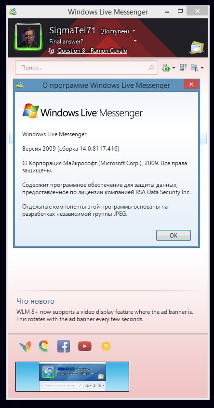Open the email inbox icon
The image size is (214, 408).
197,47
